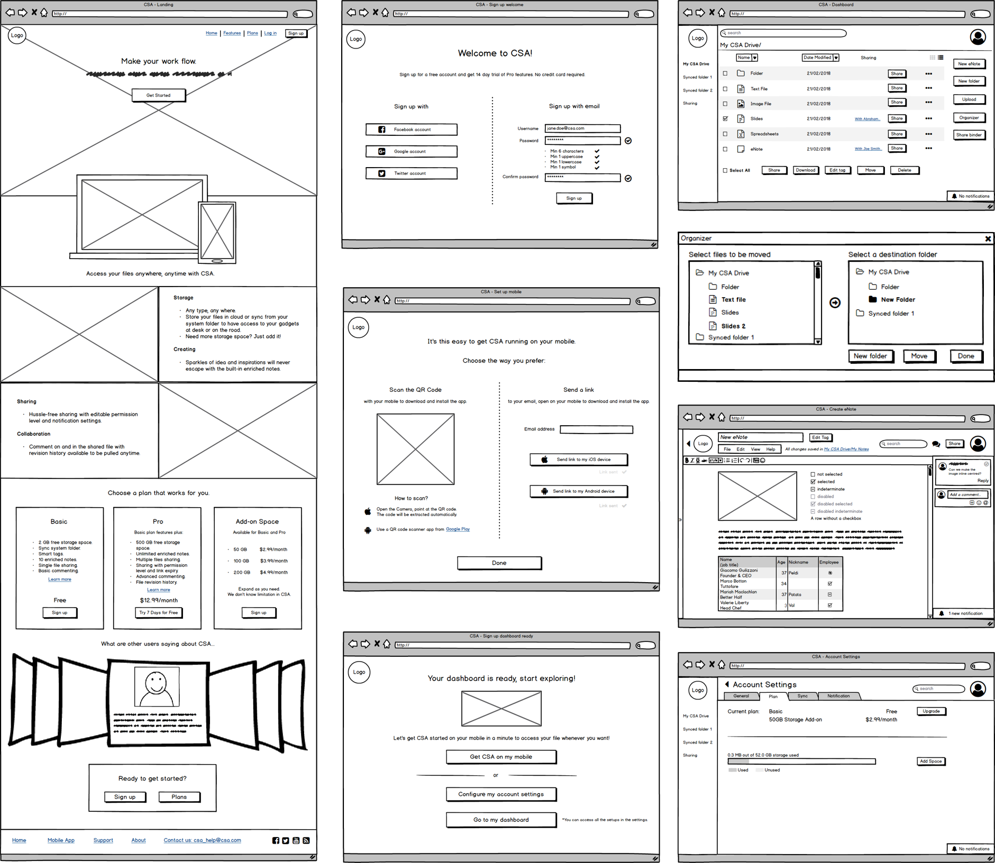Click the » expander on eNote left edge
The width and height of the screenshot is (995, 863).
680,520
